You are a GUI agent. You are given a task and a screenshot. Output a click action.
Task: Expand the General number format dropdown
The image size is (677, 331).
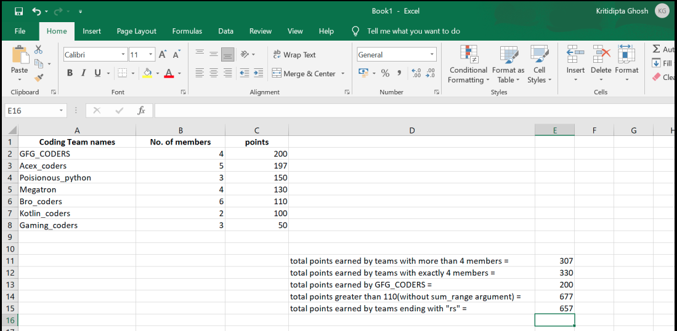(x=432, y=55)
